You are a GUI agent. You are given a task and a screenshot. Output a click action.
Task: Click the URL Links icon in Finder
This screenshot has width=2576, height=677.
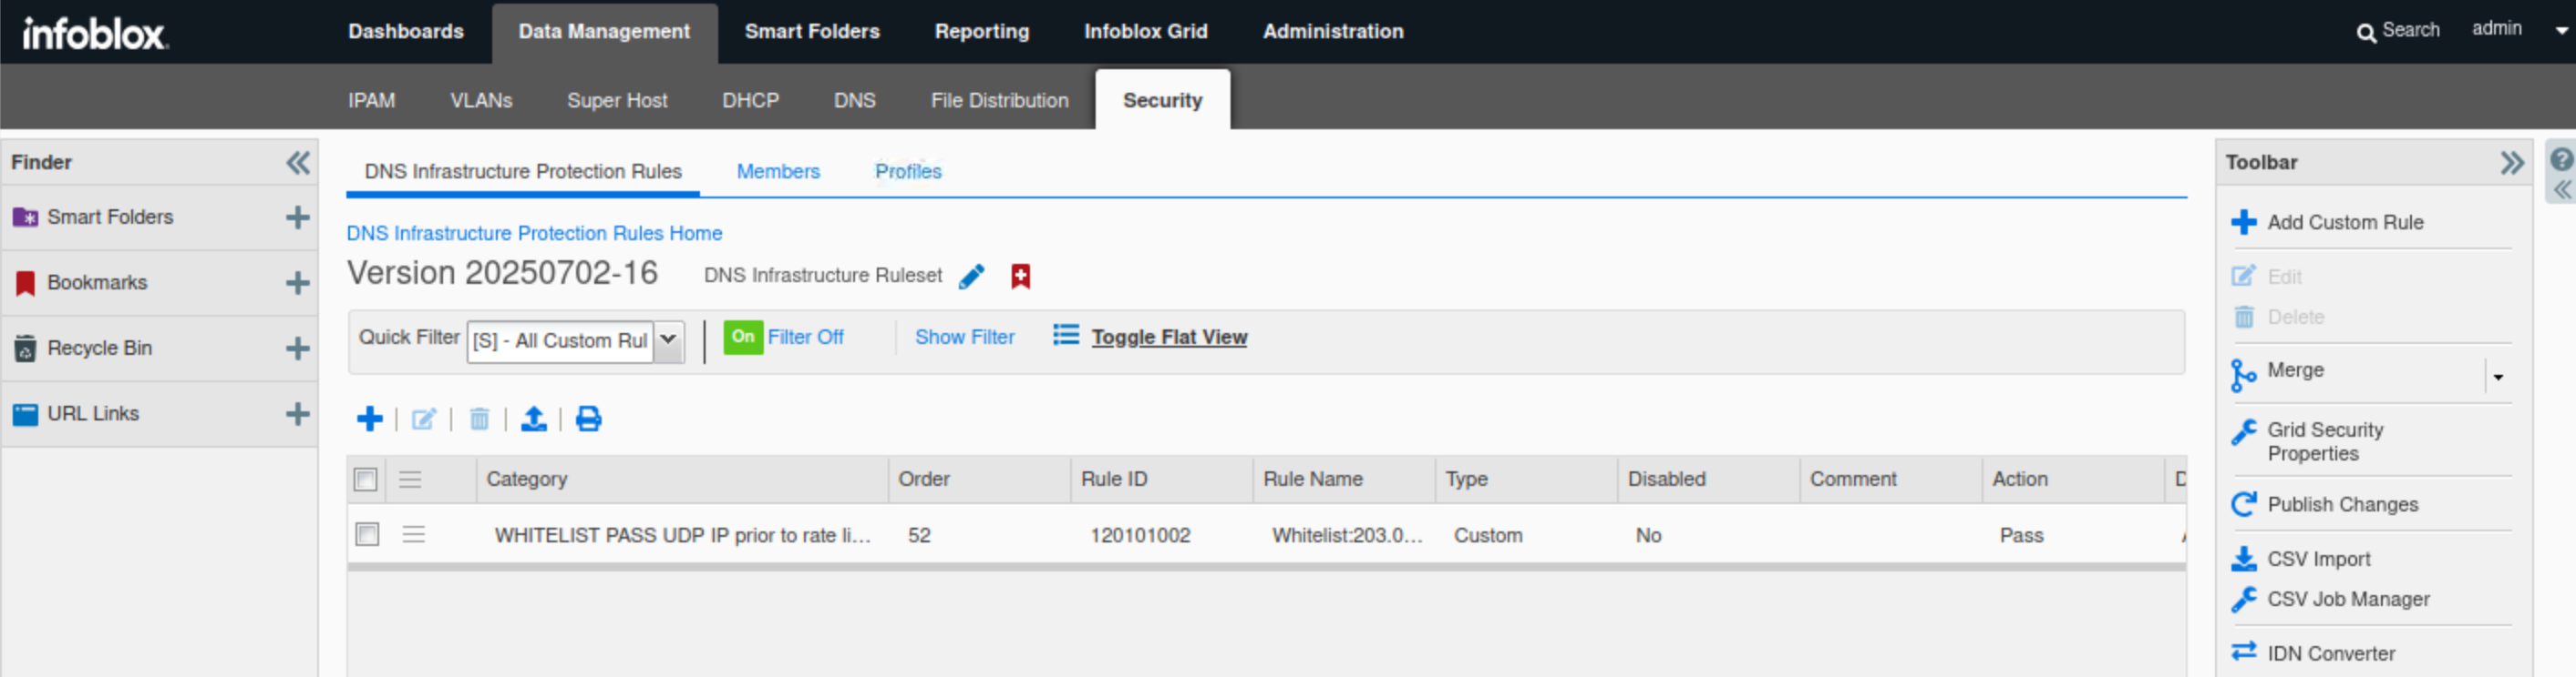[x=25, y=413]
